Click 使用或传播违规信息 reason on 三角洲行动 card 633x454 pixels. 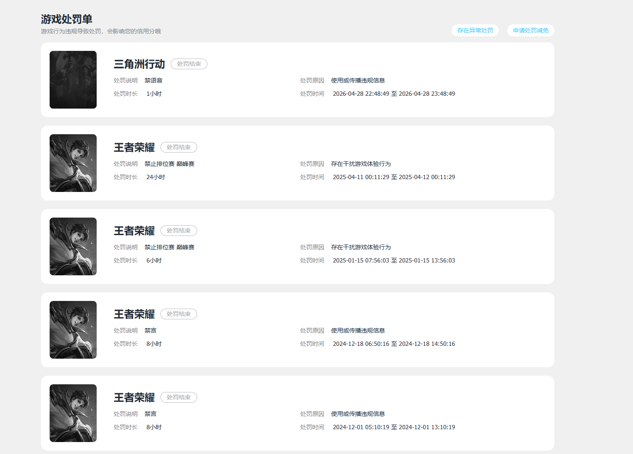[358, 80]
